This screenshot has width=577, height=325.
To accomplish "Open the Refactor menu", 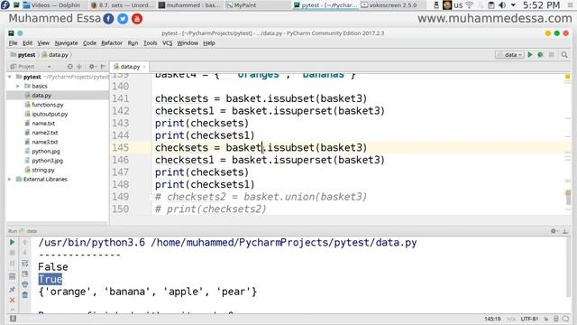I will 112,43.
